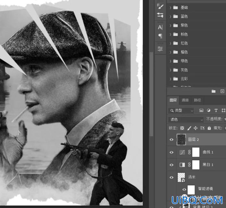Toggle visibility of 智能滤镜 smart filters

[x=184, y=189]
